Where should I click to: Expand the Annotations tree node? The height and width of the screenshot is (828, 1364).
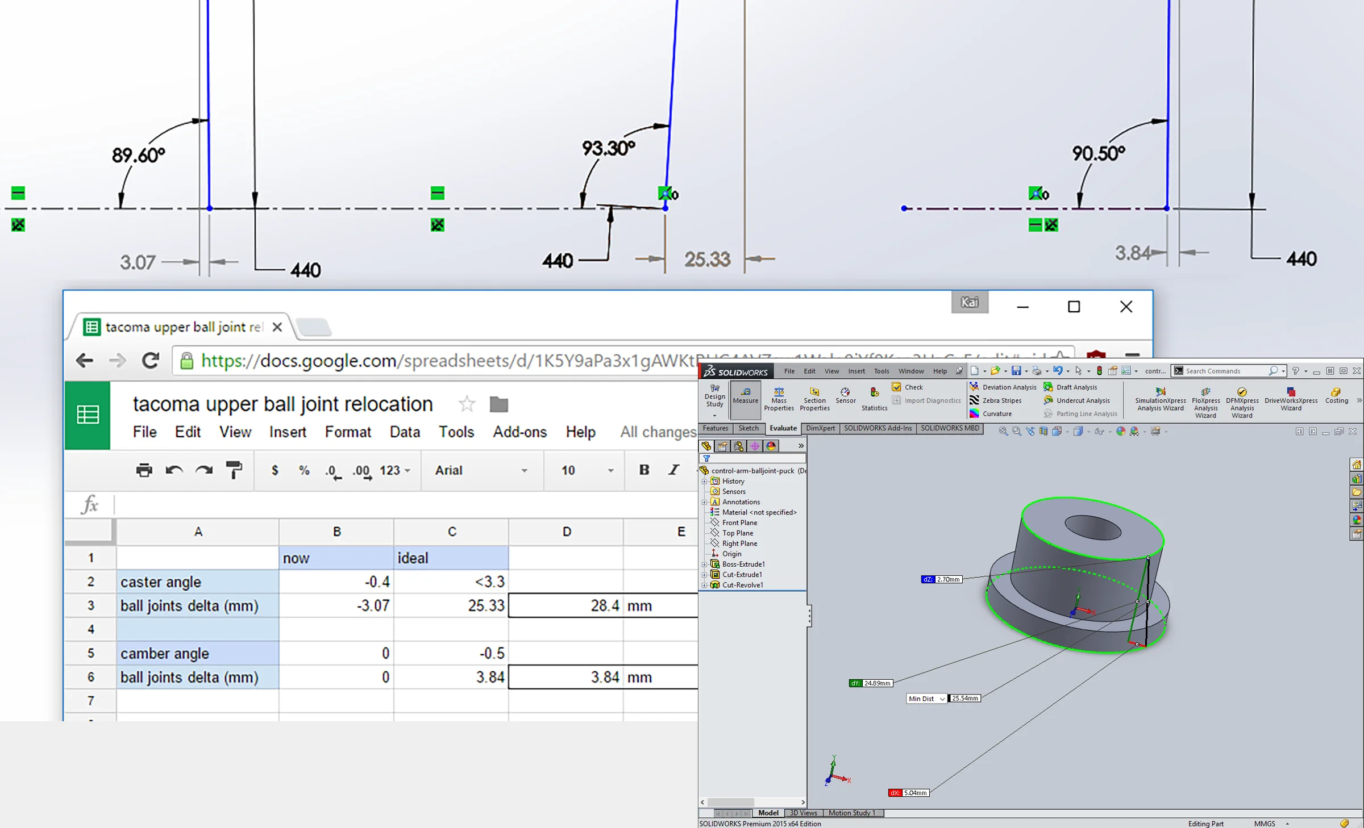pyautogui.click(x=705, y=502)
